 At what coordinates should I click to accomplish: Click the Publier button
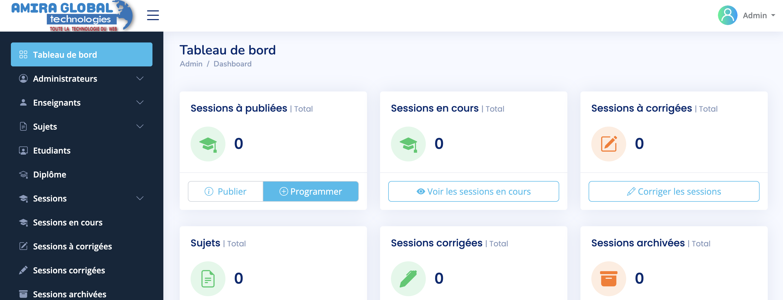click(x=225, y=191)
